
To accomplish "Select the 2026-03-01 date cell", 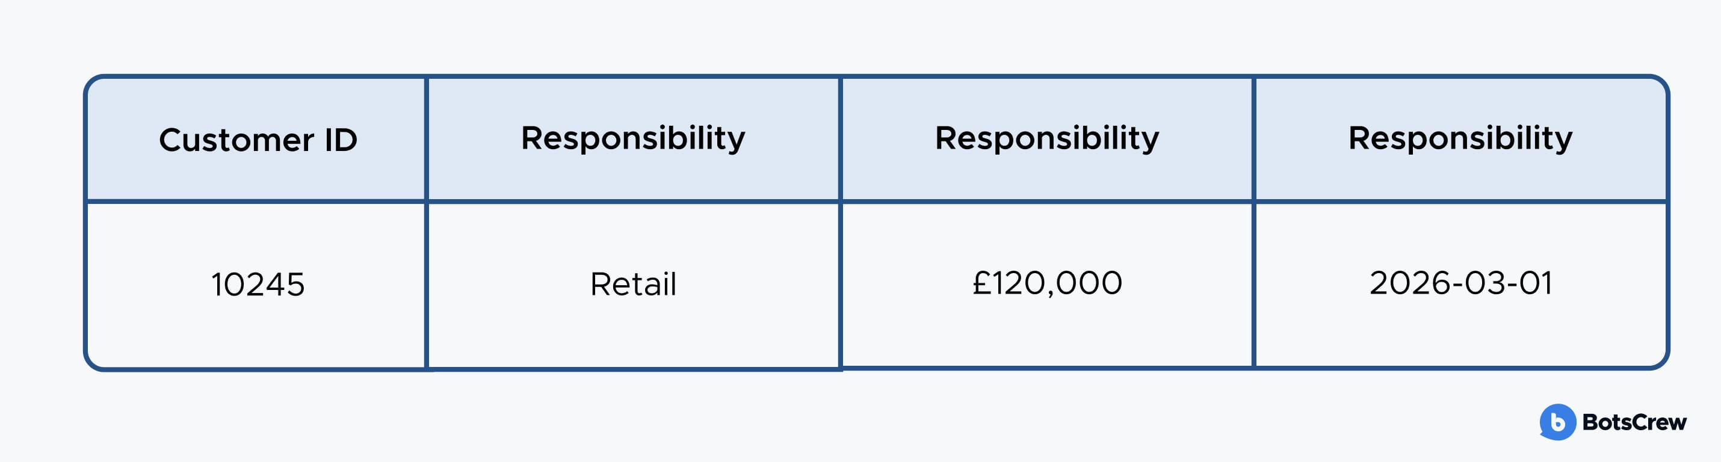I will point(1460,283).
